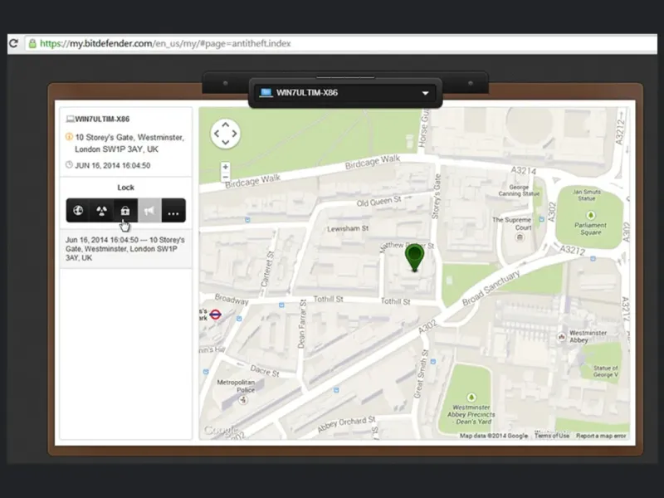Select the location history entry Jun 16
The height and width of the screenshot is (498, 664).
click(125, 249)
